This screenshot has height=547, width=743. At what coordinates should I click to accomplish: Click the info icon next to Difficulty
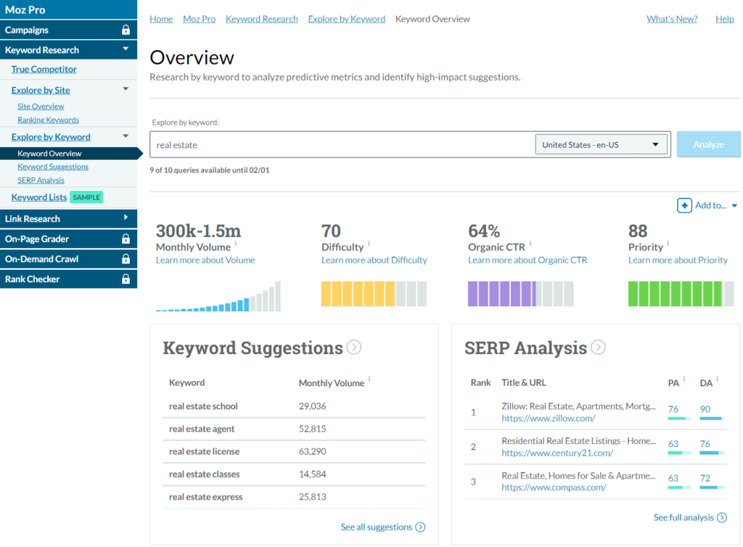(369, 244)
